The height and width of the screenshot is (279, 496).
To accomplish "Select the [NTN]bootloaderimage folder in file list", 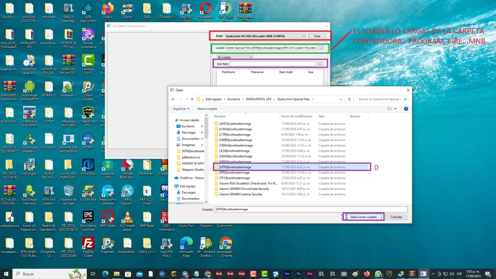I will [235, 167].
